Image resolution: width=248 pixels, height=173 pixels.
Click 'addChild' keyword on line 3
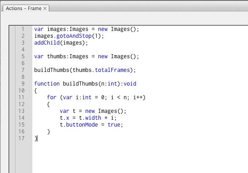point(47,43)
